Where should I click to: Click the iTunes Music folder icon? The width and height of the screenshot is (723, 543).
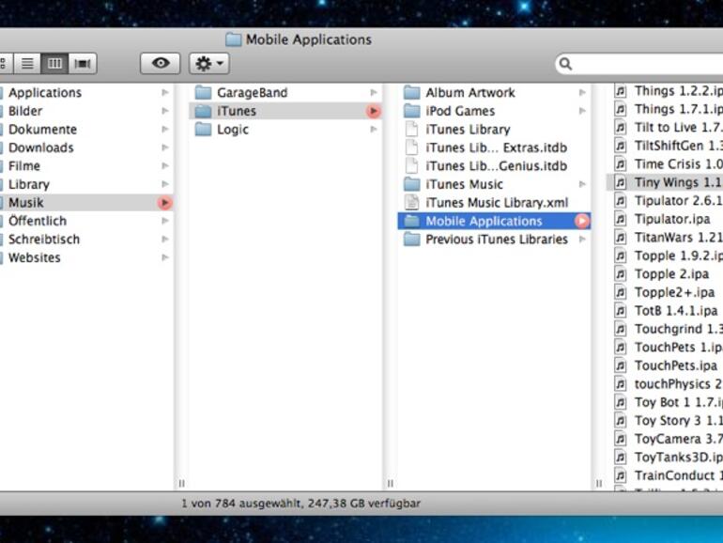(412, 184)
